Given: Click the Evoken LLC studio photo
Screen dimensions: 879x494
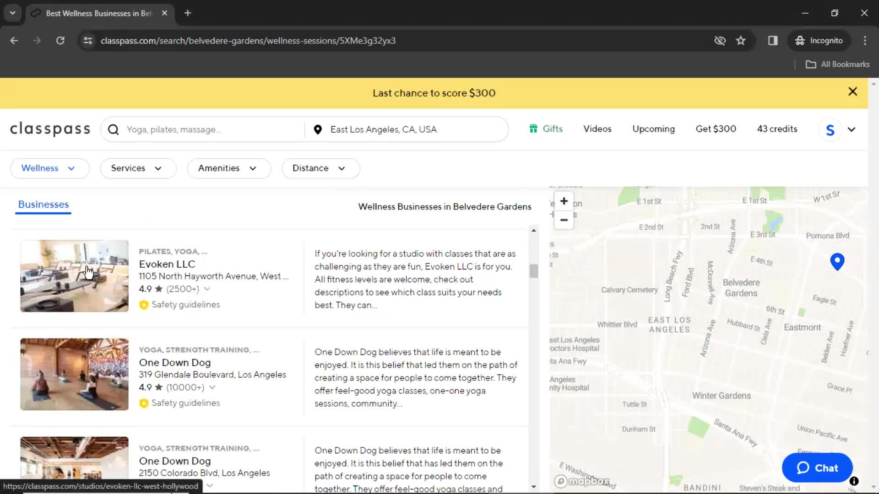Looking at the screenshot, I should [74, 276].
